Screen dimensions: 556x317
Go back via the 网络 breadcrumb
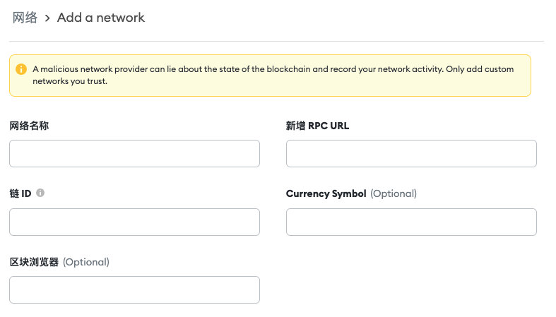(25, 18)
